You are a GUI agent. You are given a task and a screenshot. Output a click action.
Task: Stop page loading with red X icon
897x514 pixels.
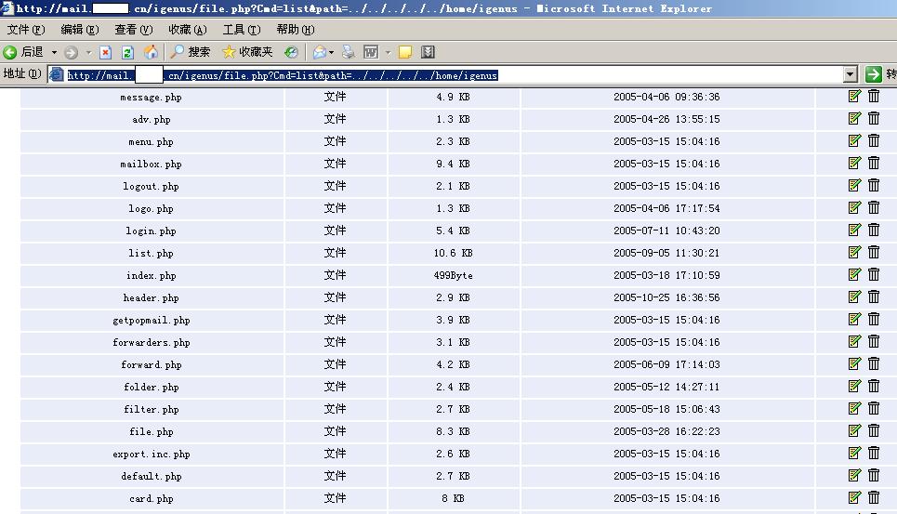tap(105, 53)
